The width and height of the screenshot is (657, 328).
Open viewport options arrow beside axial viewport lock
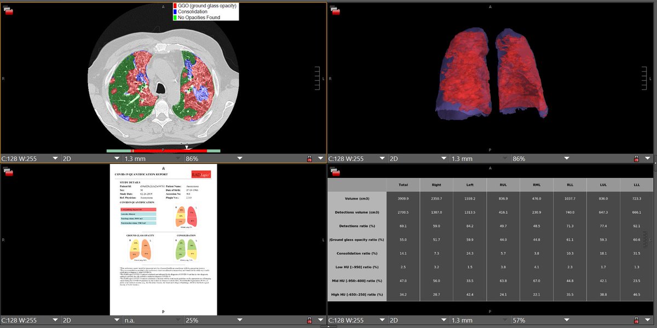point(321,159)
